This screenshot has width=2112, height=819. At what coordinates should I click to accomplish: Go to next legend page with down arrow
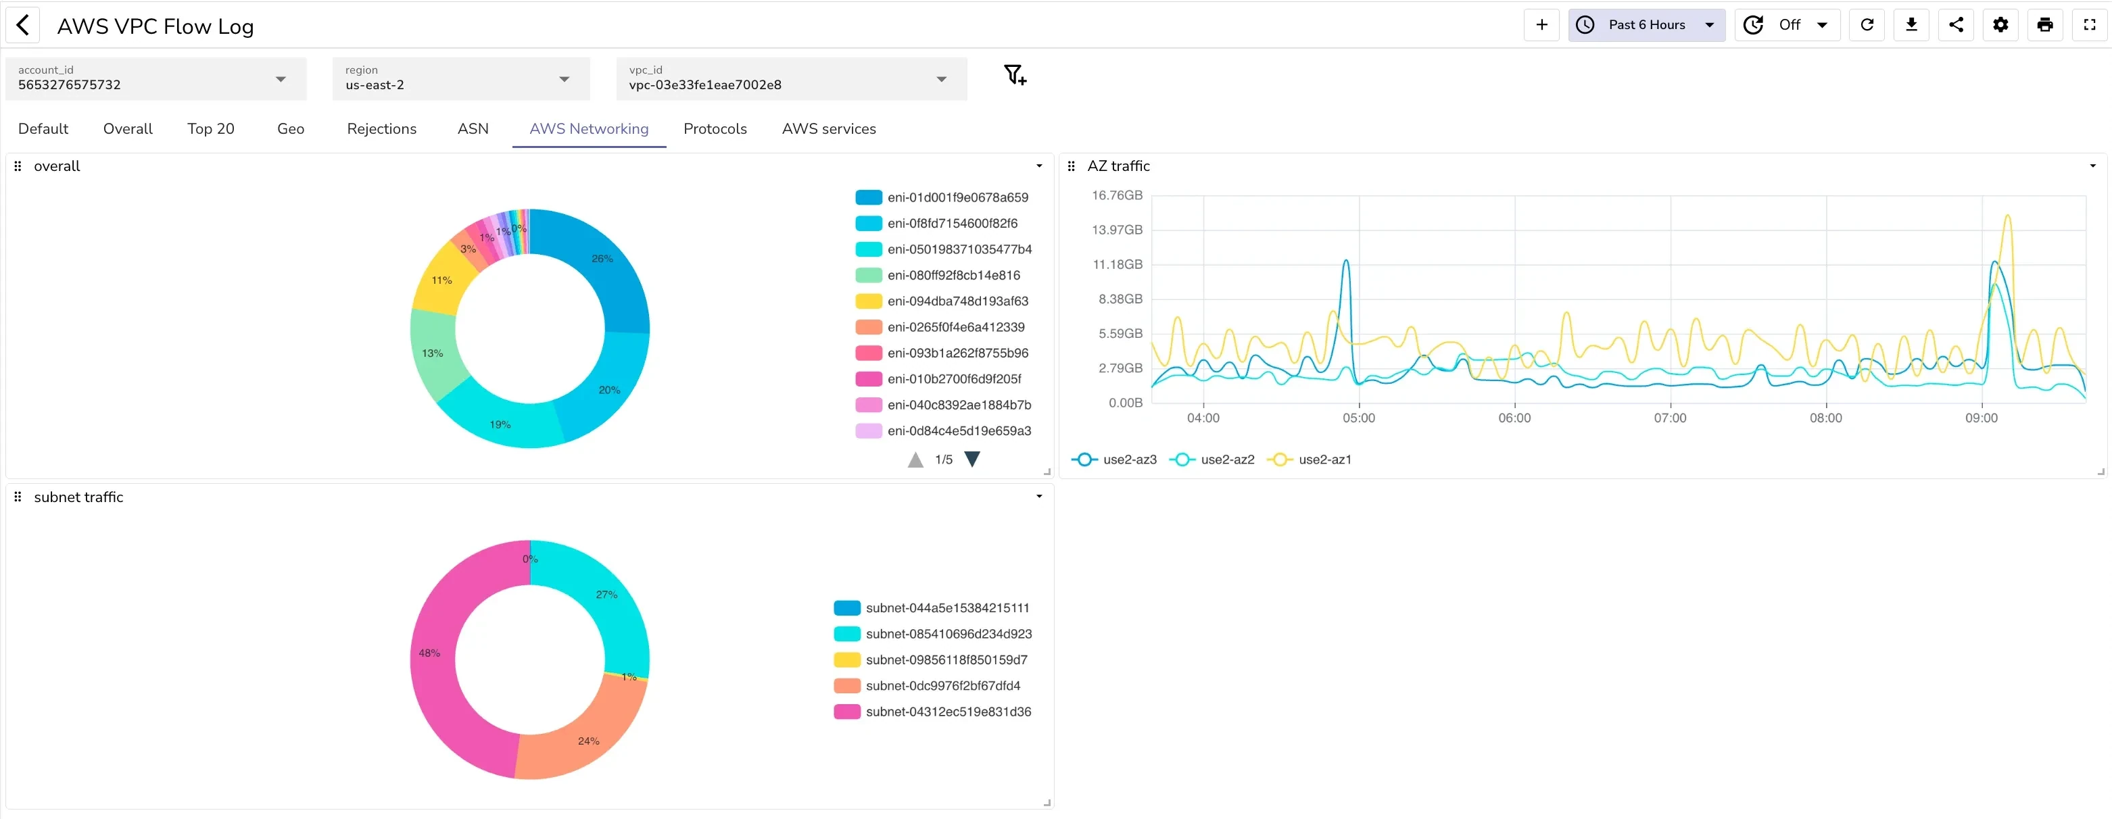pos(972,459)
